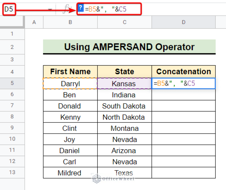
Task: Select row 5 header
Action: tap(12, 83)
